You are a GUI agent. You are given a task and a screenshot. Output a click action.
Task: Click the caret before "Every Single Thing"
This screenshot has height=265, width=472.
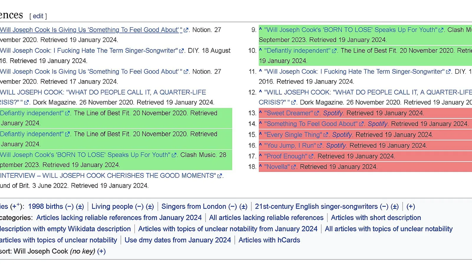point(260,134)
